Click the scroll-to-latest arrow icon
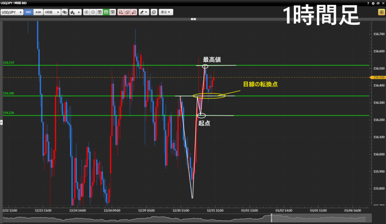The image size is (386, 224). [113, 12]
